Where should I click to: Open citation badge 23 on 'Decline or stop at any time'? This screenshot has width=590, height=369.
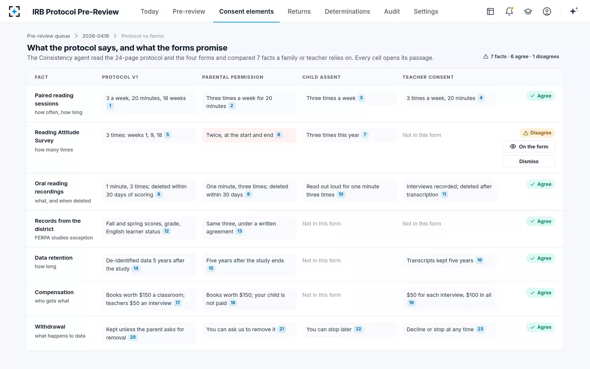480,329
